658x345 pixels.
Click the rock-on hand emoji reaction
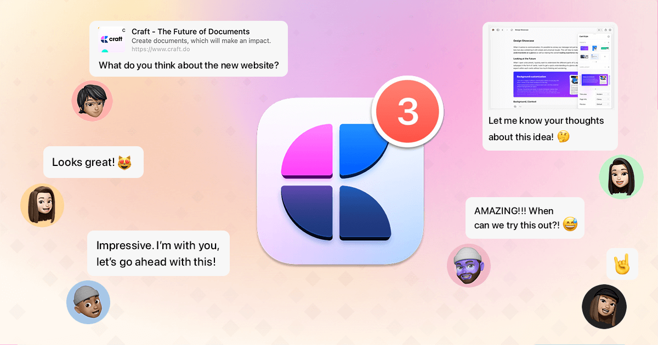[622, 264]
